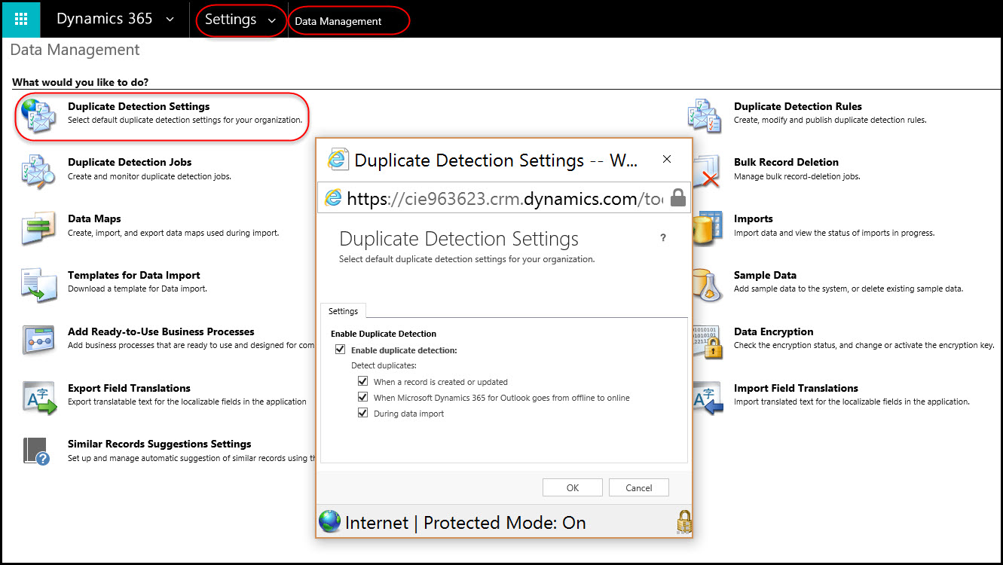Click the Imports database icon
This screenshot has width=1003, height=565.
708,228
